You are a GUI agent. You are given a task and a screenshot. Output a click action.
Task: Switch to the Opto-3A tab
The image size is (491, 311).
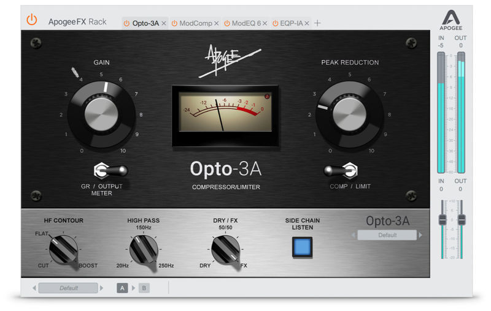pos(145,23)
